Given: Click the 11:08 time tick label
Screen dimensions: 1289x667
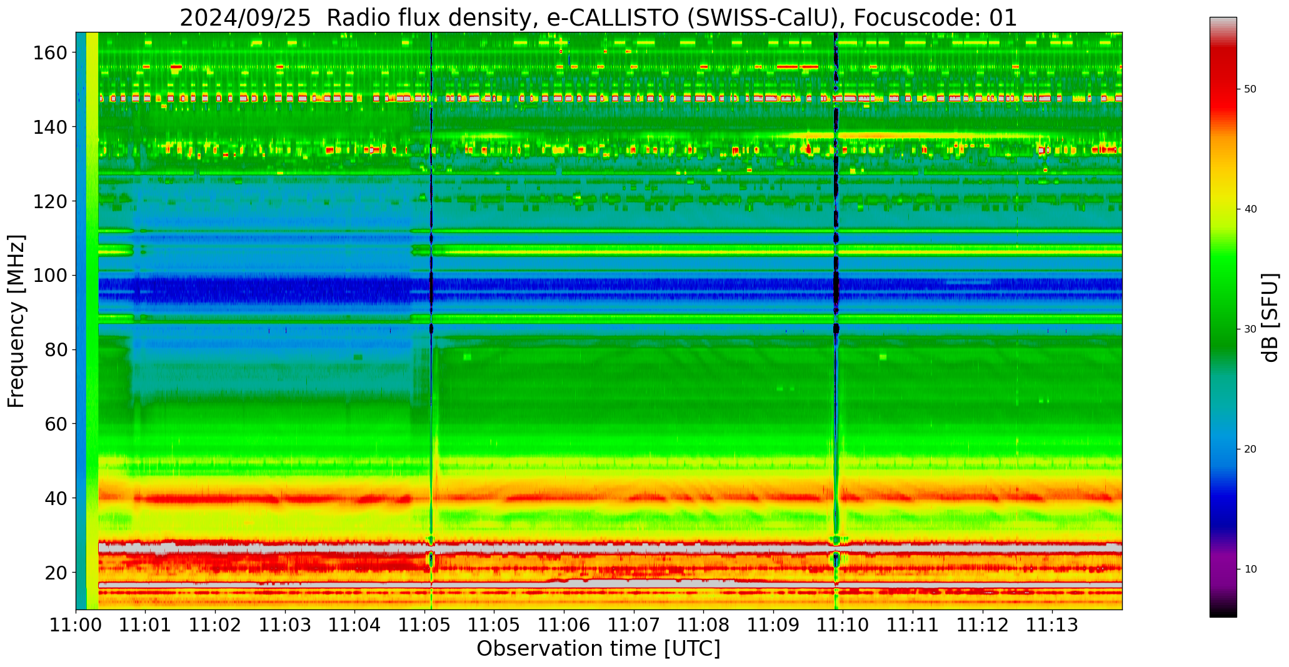Looking at the screenshot, I should [x=704, y=625].
